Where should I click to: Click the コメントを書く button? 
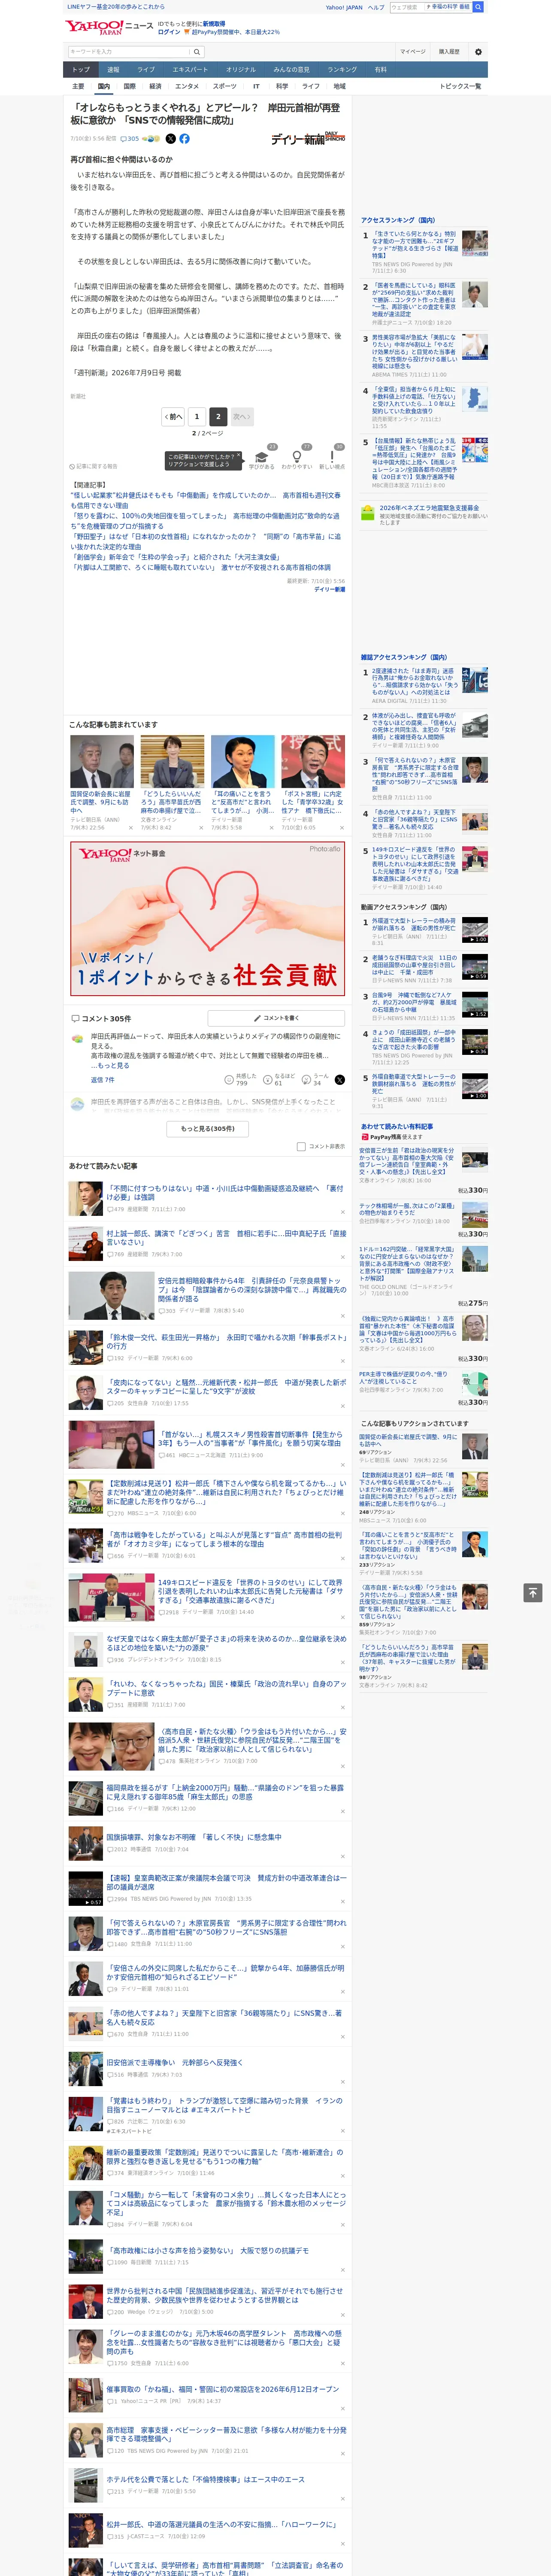(x=277, y=1018)
